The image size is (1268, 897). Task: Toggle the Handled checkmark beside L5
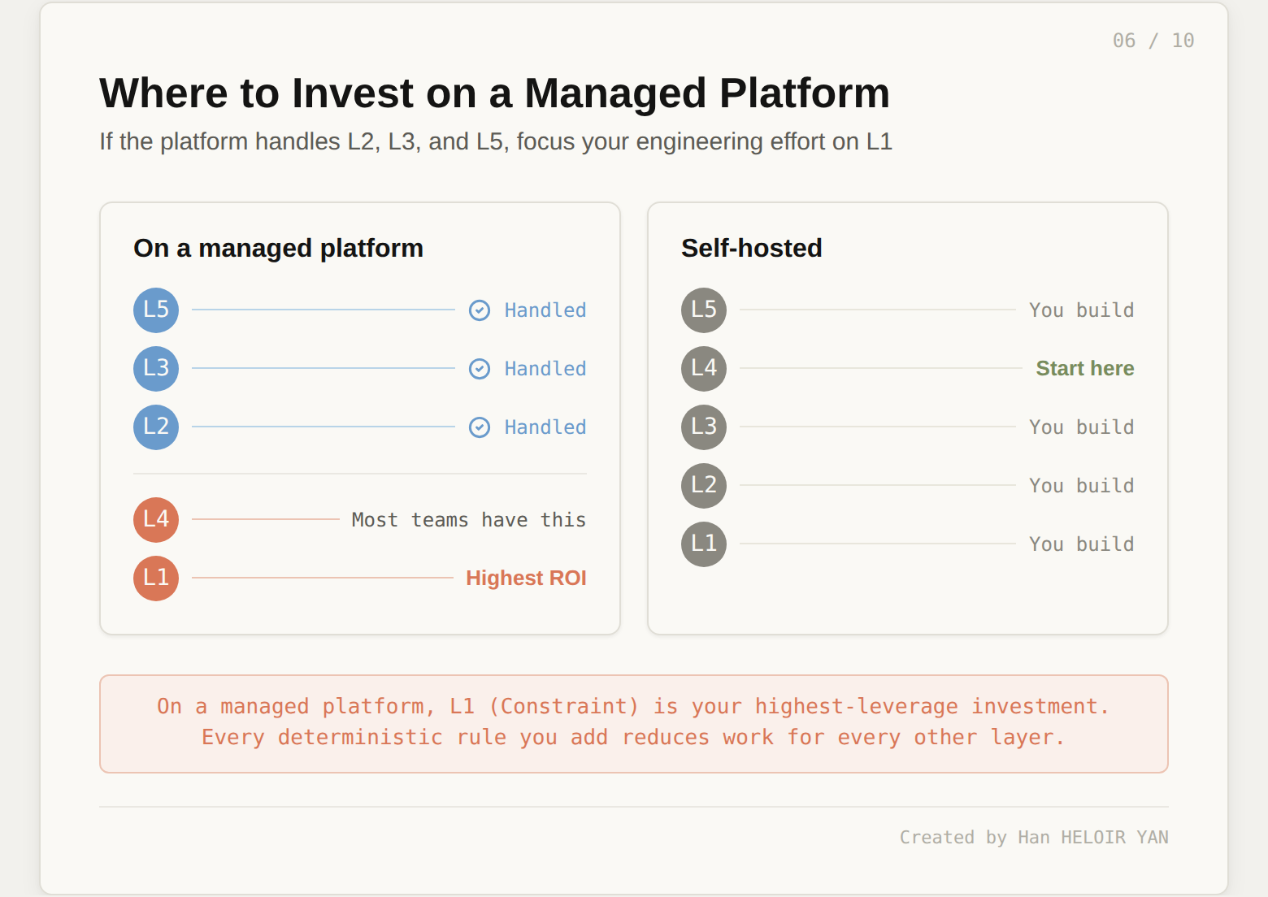479,310
